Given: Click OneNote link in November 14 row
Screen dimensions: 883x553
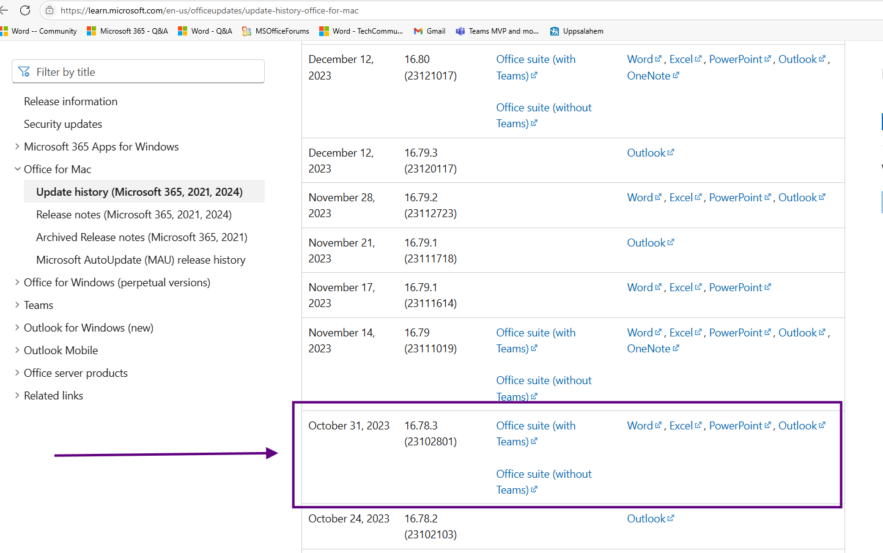Looking at the screenshot, I should [652, 349].
